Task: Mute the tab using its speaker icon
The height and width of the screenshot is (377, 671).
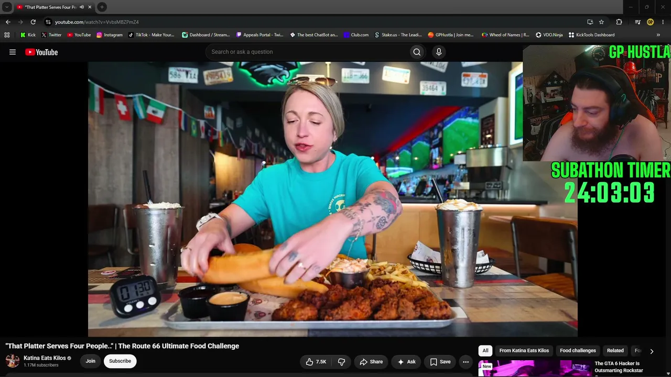Action: tap(82, 7)
